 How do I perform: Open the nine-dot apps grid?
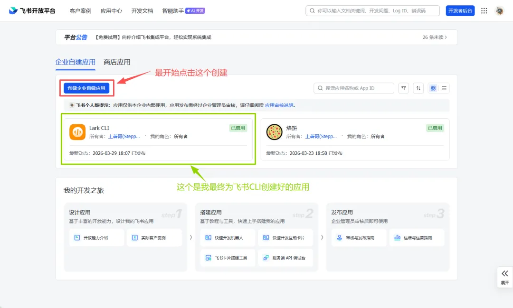pos(484,11)
